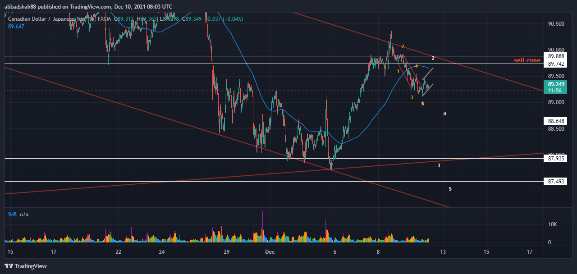Click the date 22 on the time axis
The height and width of the screenshot is (274, 577).
[x=118, y=251]
